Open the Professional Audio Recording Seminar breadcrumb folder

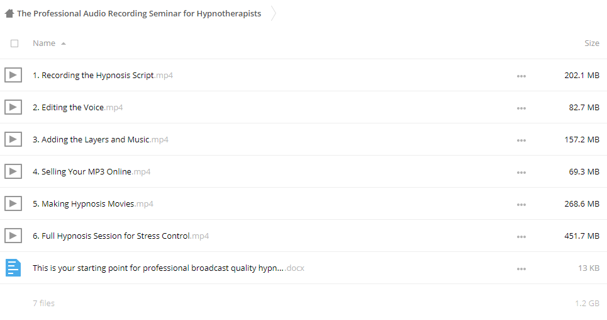[139, 14]
